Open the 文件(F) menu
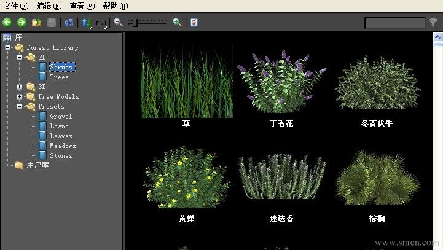Viewport: 443px width, 250px height. (16, 6)
